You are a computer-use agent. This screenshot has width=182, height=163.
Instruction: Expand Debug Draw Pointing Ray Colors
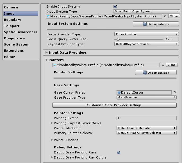coord(52,157)
